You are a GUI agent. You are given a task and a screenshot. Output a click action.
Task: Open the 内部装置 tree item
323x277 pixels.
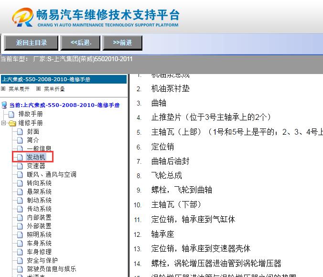click(39, 217)
